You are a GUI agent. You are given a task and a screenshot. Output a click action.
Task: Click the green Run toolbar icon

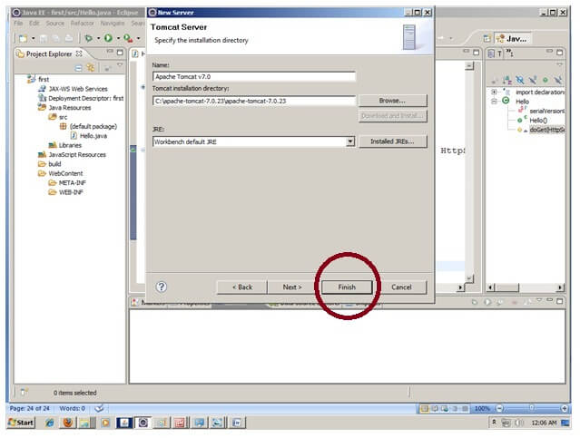[108, 38]
